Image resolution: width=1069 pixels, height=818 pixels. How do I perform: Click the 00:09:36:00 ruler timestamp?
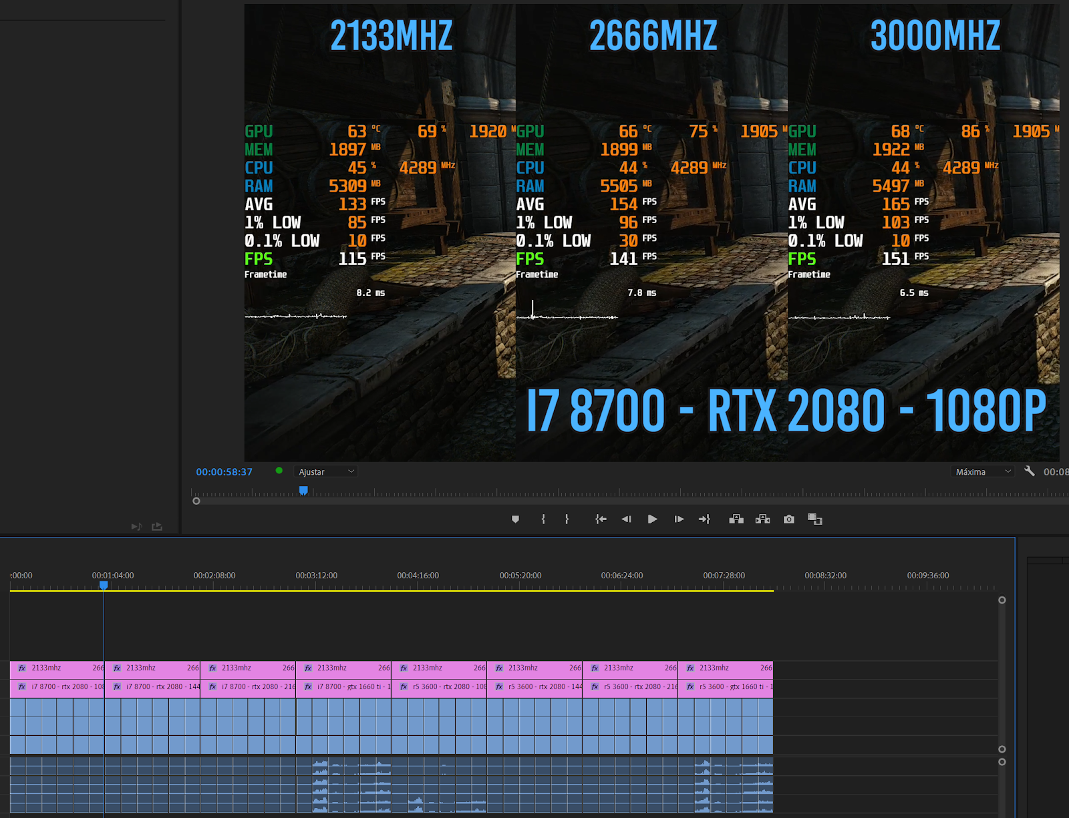coord(928,575)
